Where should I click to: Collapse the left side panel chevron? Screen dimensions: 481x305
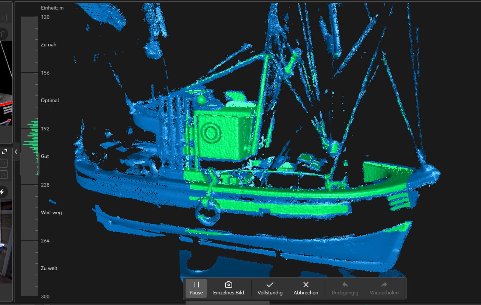[x=16, y=151]
